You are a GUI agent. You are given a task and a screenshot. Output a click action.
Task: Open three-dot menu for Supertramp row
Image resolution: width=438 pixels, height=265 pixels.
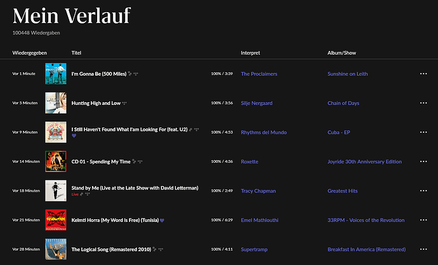click(423, 249)
